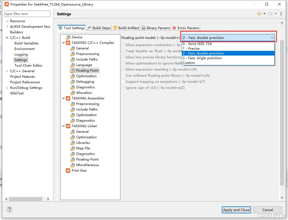The image size is (288, 220).
Task: Open the back history dropdown arrow
Action: (x=264, y=14)
